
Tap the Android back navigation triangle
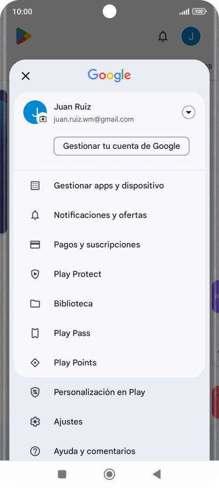[x=157, y=474]
